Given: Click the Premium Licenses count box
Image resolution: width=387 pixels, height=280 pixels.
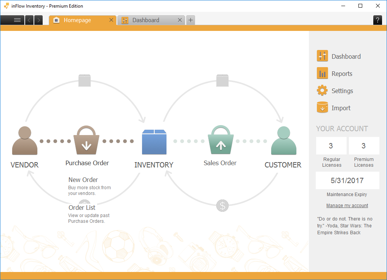Looking at the screenshot, I should [x=364, y=146].
